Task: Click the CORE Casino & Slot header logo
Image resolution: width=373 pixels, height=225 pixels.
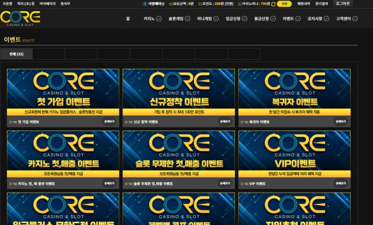Action: click(21, 18)
